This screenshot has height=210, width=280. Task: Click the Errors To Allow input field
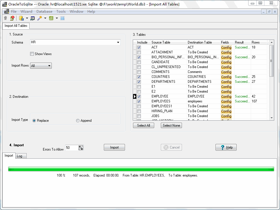(72, 148)
